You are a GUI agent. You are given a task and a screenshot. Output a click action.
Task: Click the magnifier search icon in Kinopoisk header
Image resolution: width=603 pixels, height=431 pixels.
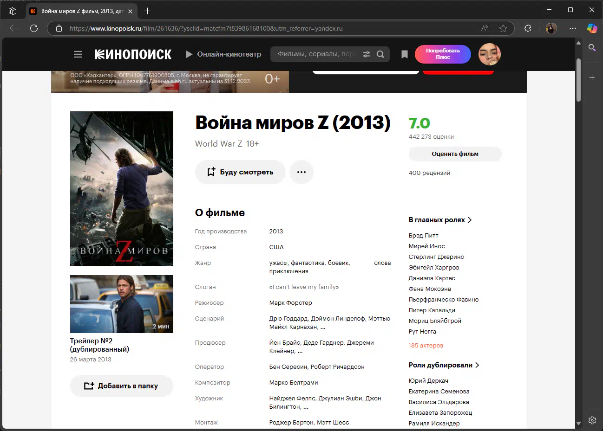click(380, 54)
